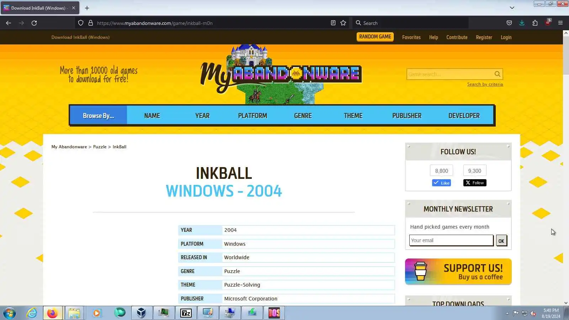Open the VirtualBox cube taskbar icon
569x320 pixels.
[x=142, y=313]
